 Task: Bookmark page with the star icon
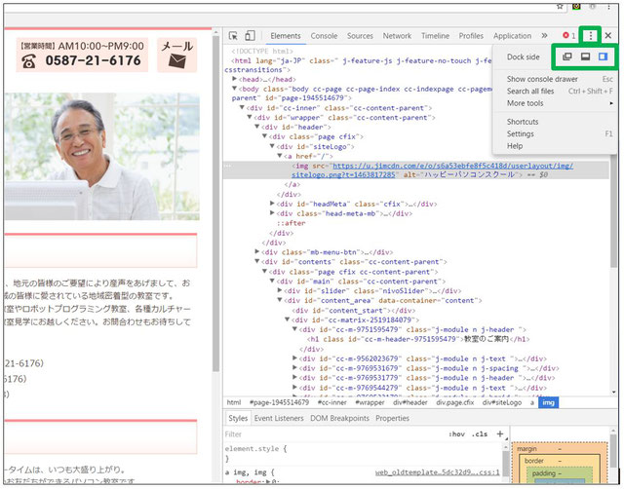pos(560,7)
